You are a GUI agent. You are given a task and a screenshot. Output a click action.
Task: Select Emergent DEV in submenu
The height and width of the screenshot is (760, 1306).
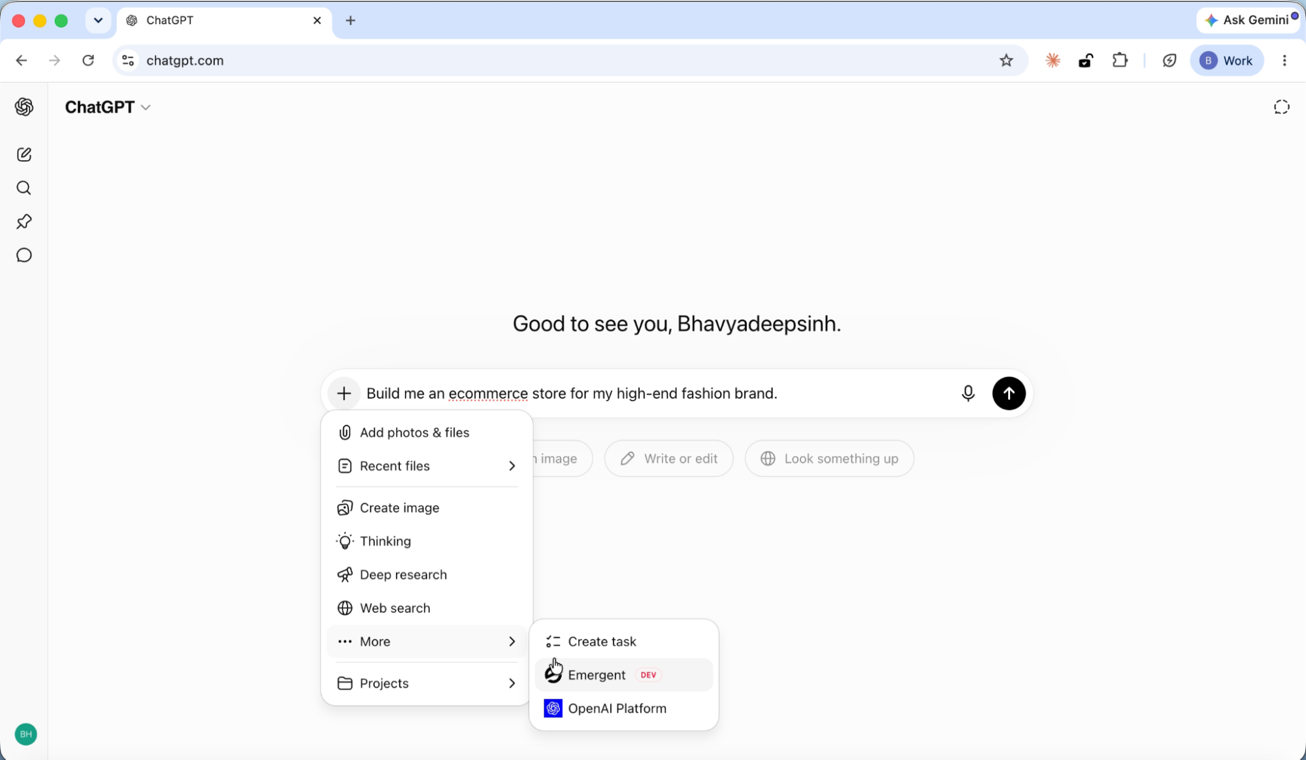(623, 675)
